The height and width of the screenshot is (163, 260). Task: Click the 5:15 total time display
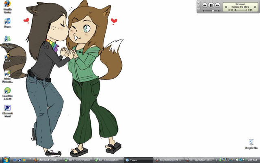pyautogui.click(x=250, y=10)
